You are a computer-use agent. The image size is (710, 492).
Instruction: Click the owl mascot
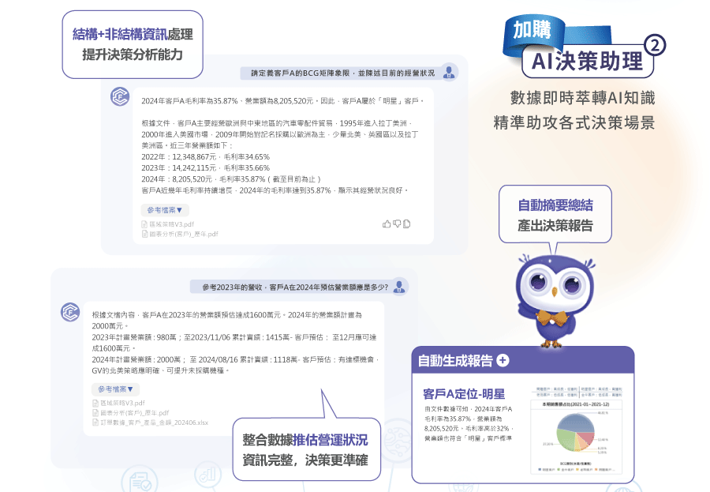click(555, 301)
